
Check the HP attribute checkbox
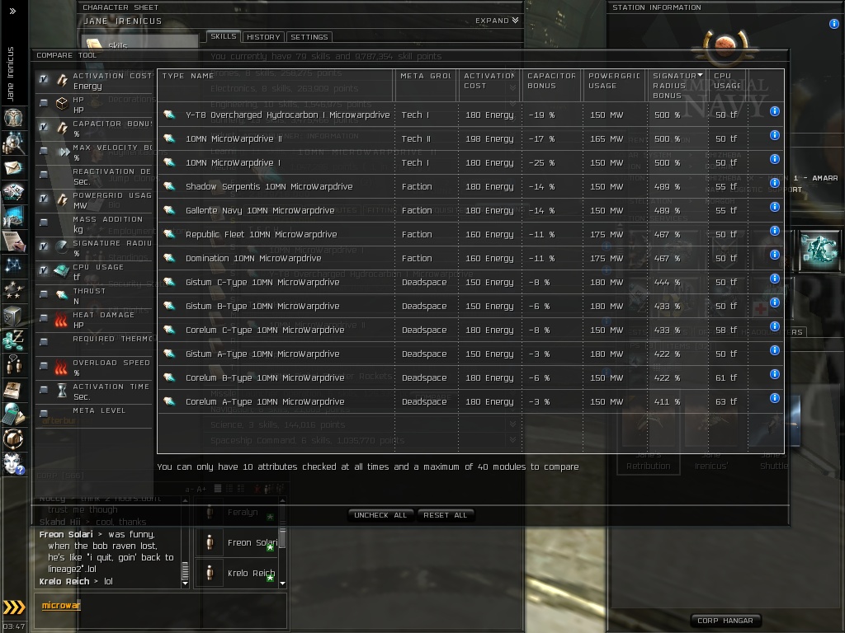(x=44, y=102)
